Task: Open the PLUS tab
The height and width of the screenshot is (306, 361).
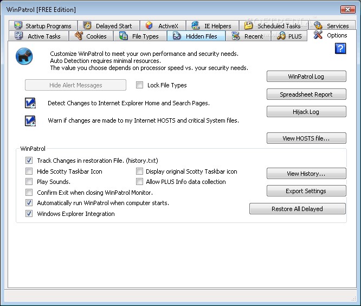Action: 289,36
